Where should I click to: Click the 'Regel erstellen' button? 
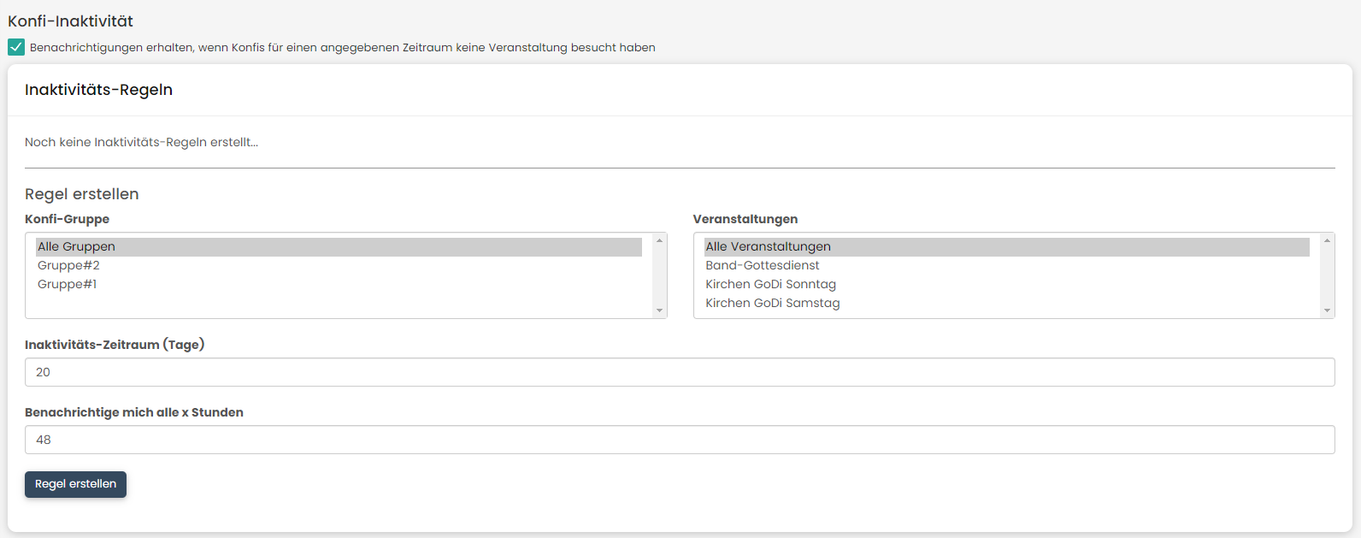[75, 484]
